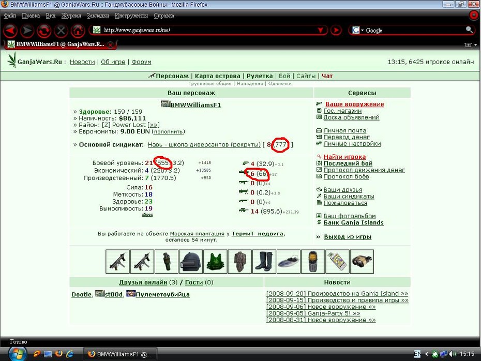This screenshot has width=481, height=361.
Task: Select the mobile phone item slot
Action: click(313, 261)
